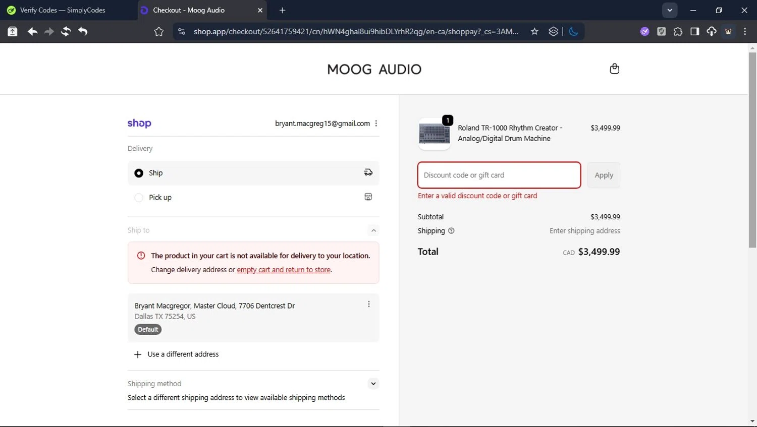Focus the discount code or gift card field
The width and height of the screenshot is (757, 427).
[x=499, y=175]
